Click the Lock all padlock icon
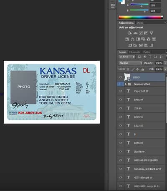Screen dimensions: 167x191 coord(142,69)
